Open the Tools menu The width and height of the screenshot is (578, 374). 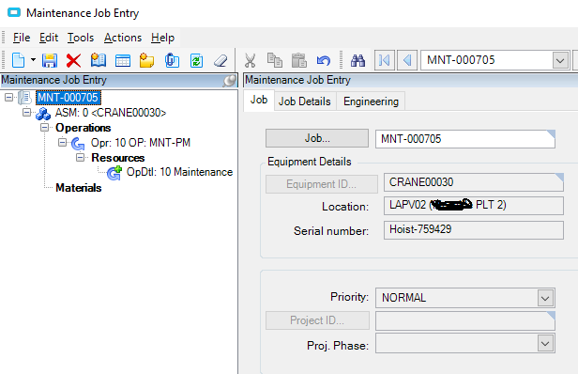pos(81,38)
